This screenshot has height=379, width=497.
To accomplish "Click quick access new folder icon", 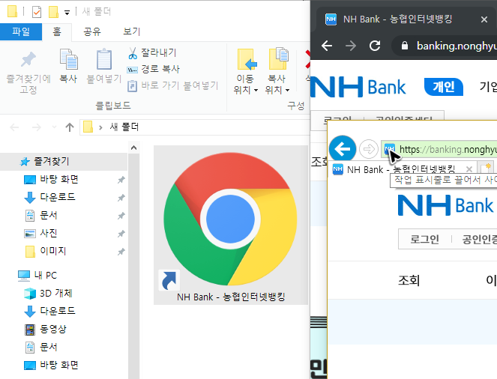I will [53, 12].
